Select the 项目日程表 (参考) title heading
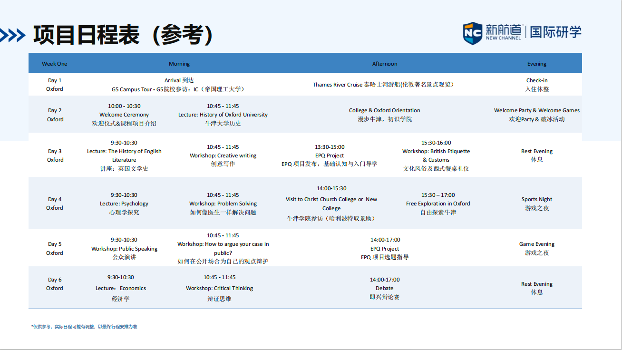Image resolution: width=622 pixels, height=350 pixels. point(123,35)
